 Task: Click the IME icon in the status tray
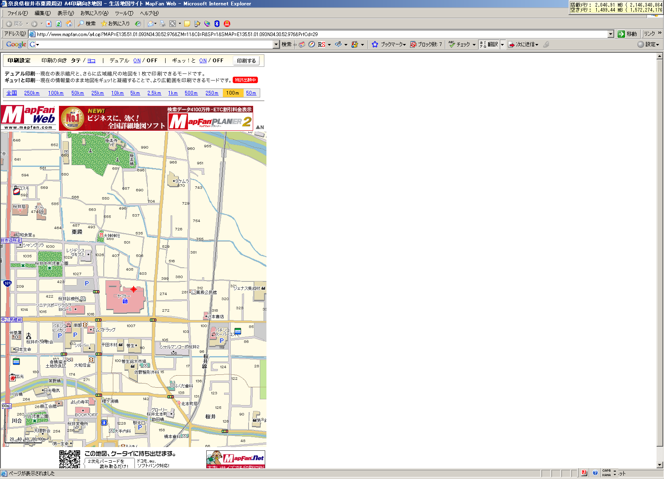[x=584, y=473]
